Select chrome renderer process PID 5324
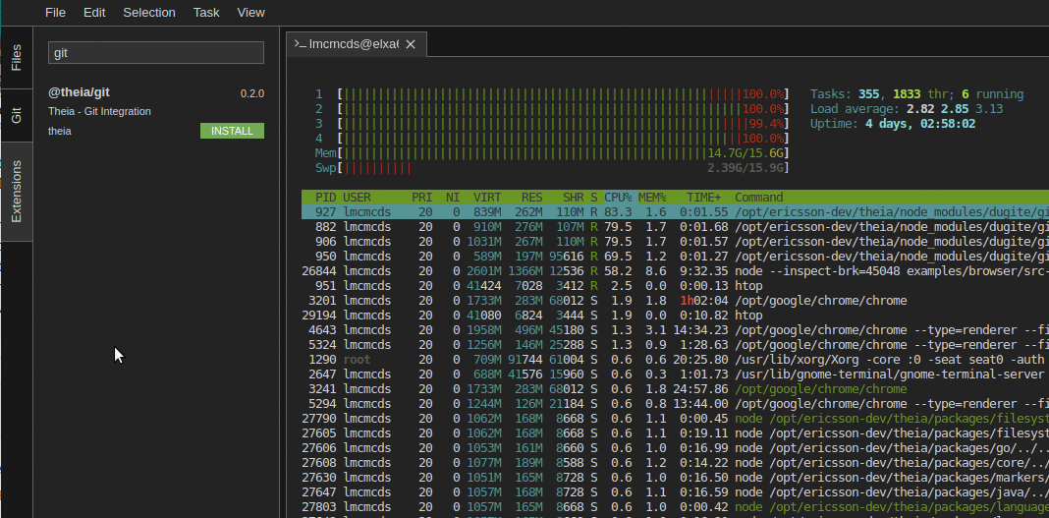Image resolution: width=1049 pixels, height=518 pixels. click(675, 345)
